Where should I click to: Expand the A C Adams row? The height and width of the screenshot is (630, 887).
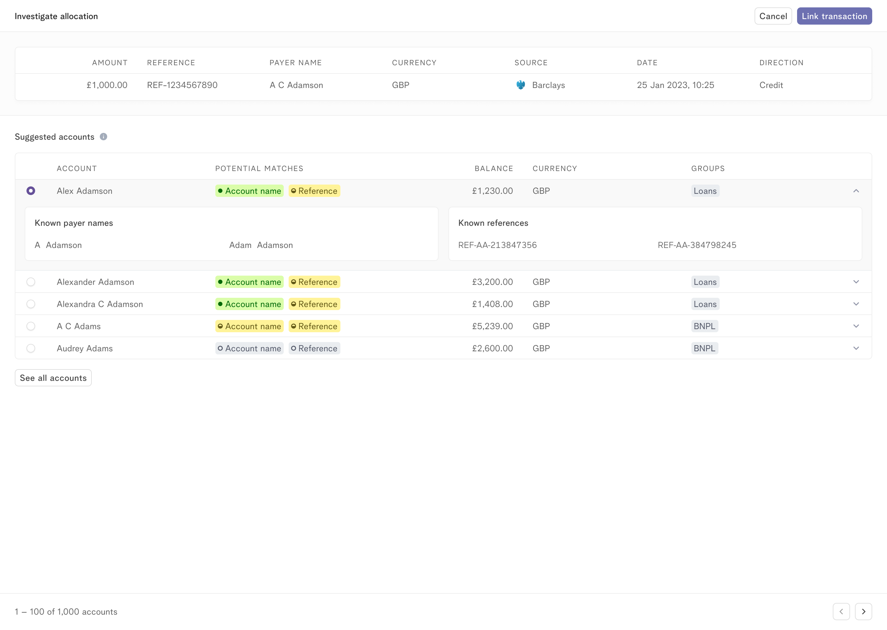pos(856,326)
